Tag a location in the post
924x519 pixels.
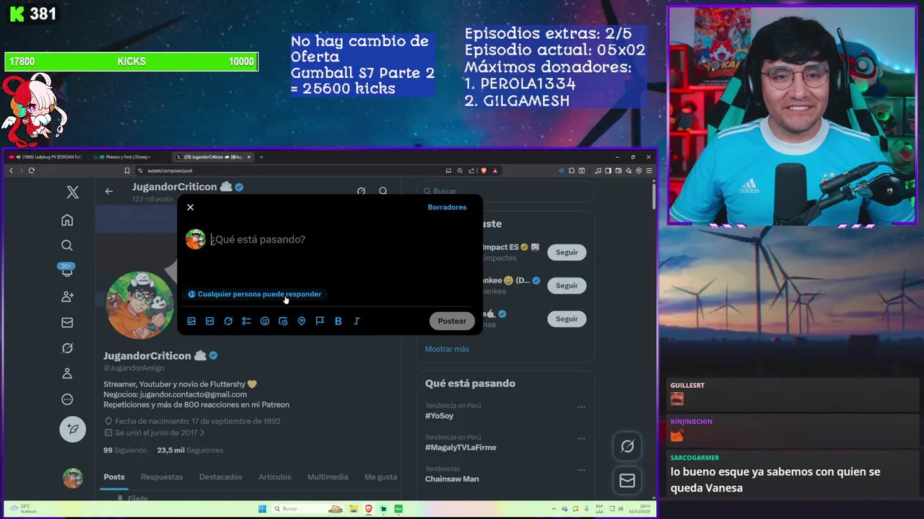[302, 321]
